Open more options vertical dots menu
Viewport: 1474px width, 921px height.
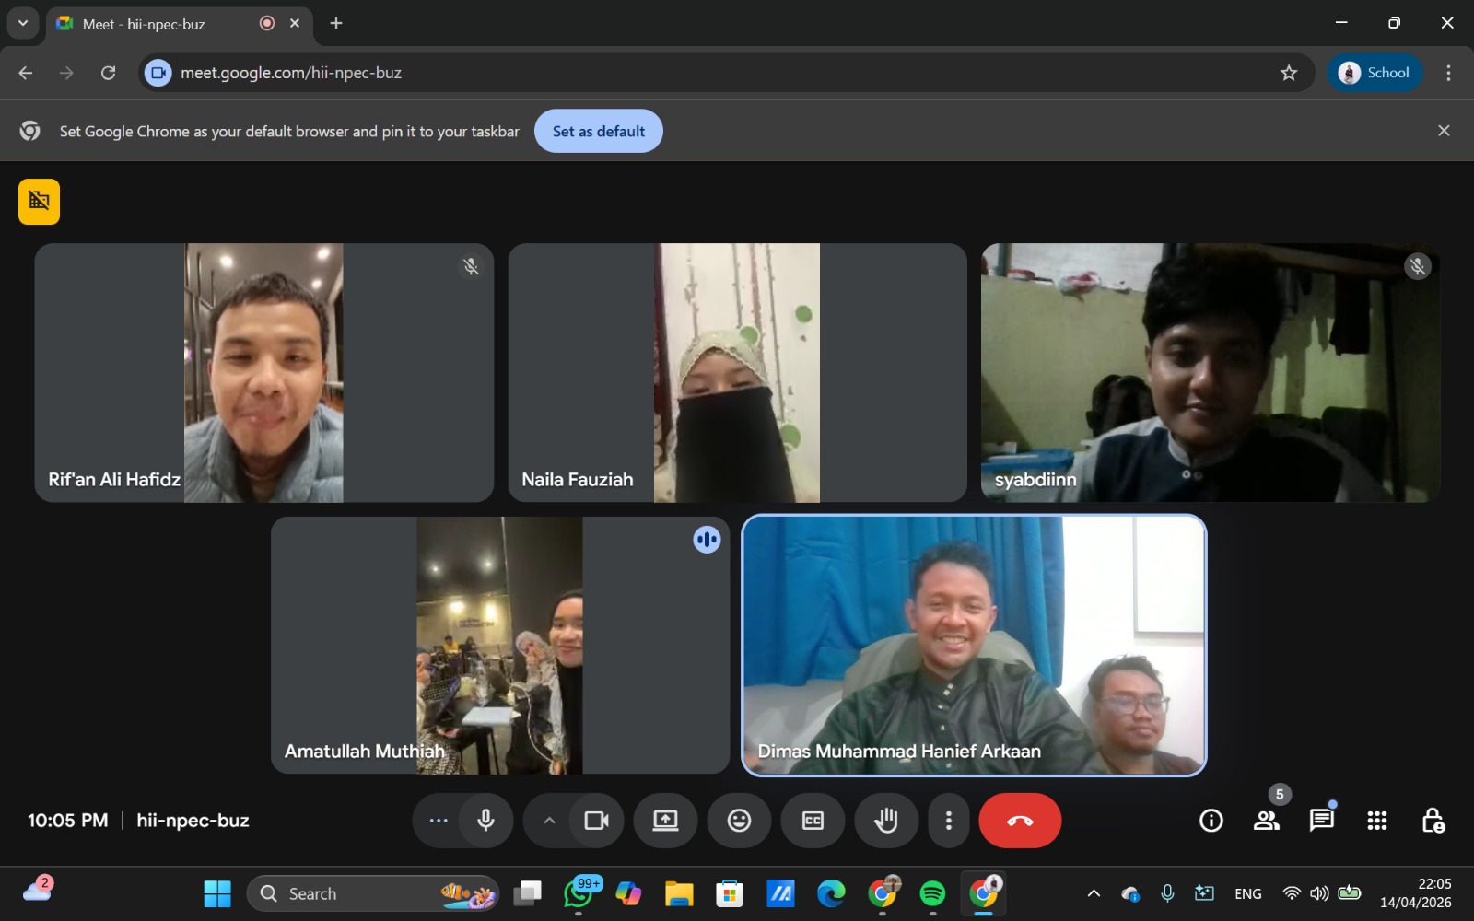tap(948, 821)
